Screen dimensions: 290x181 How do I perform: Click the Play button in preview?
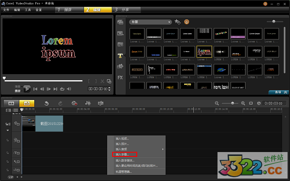(27, 89)
